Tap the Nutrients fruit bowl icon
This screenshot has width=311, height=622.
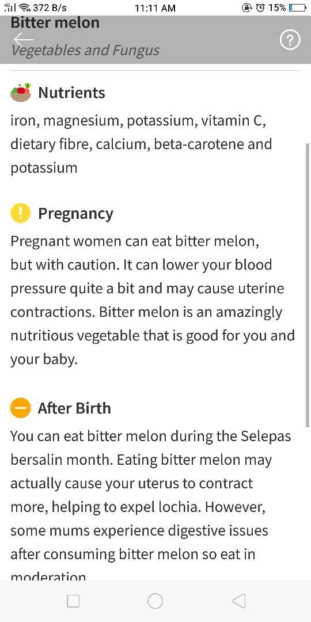coord(21,93)
